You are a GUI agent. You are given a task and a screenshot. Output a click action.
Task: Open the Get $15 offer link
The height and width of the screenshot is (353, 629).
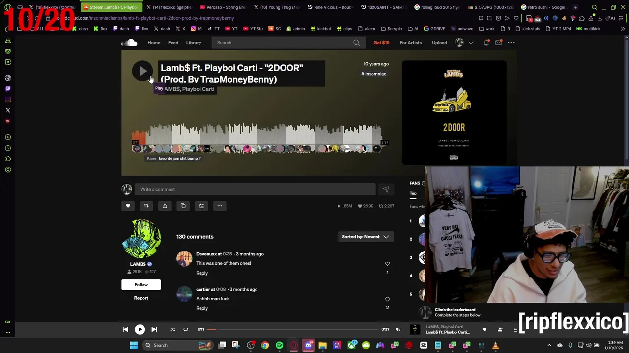(381, 43)
